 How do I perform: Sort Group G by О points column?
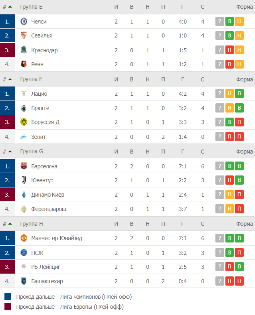click(203, 152)
